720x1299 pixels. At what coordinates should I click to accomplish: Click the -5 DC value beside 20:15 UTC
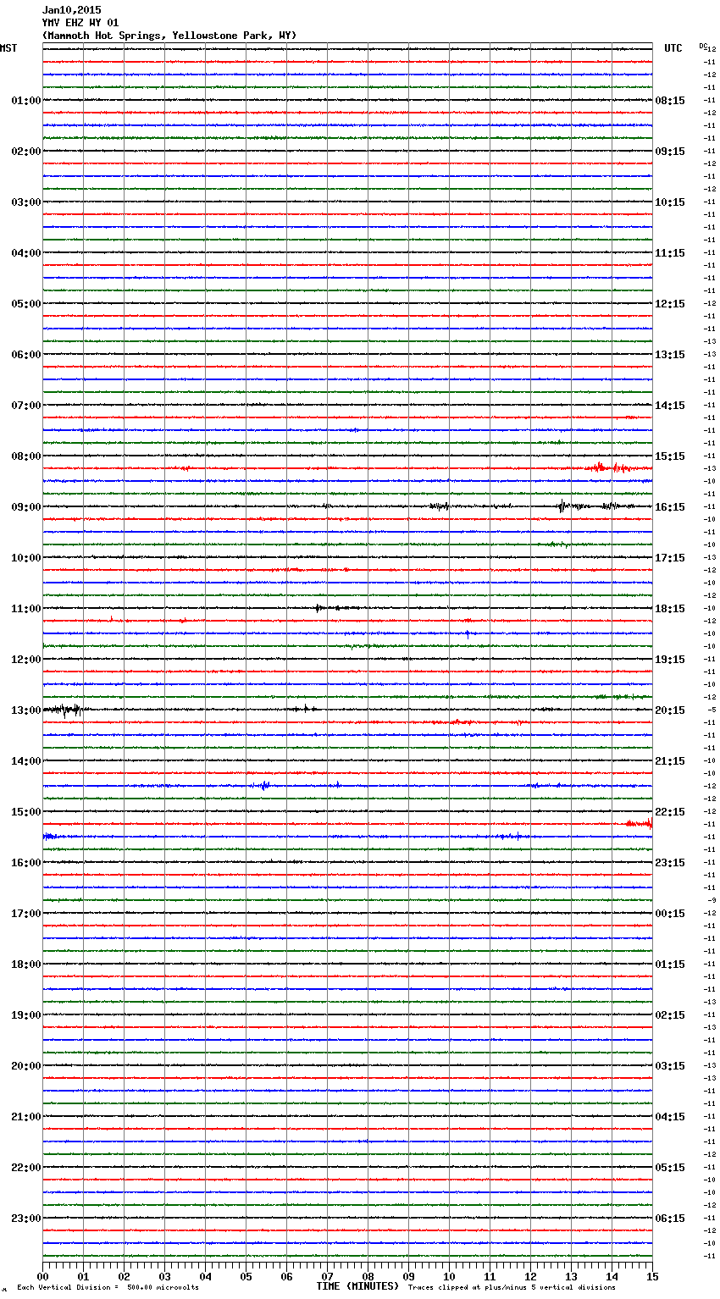[x=712, y=710]
